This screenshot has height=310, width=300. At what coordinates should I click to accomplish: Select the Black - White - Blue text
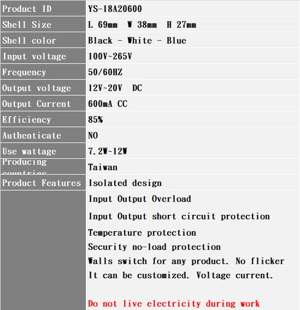tap(137, 40)
